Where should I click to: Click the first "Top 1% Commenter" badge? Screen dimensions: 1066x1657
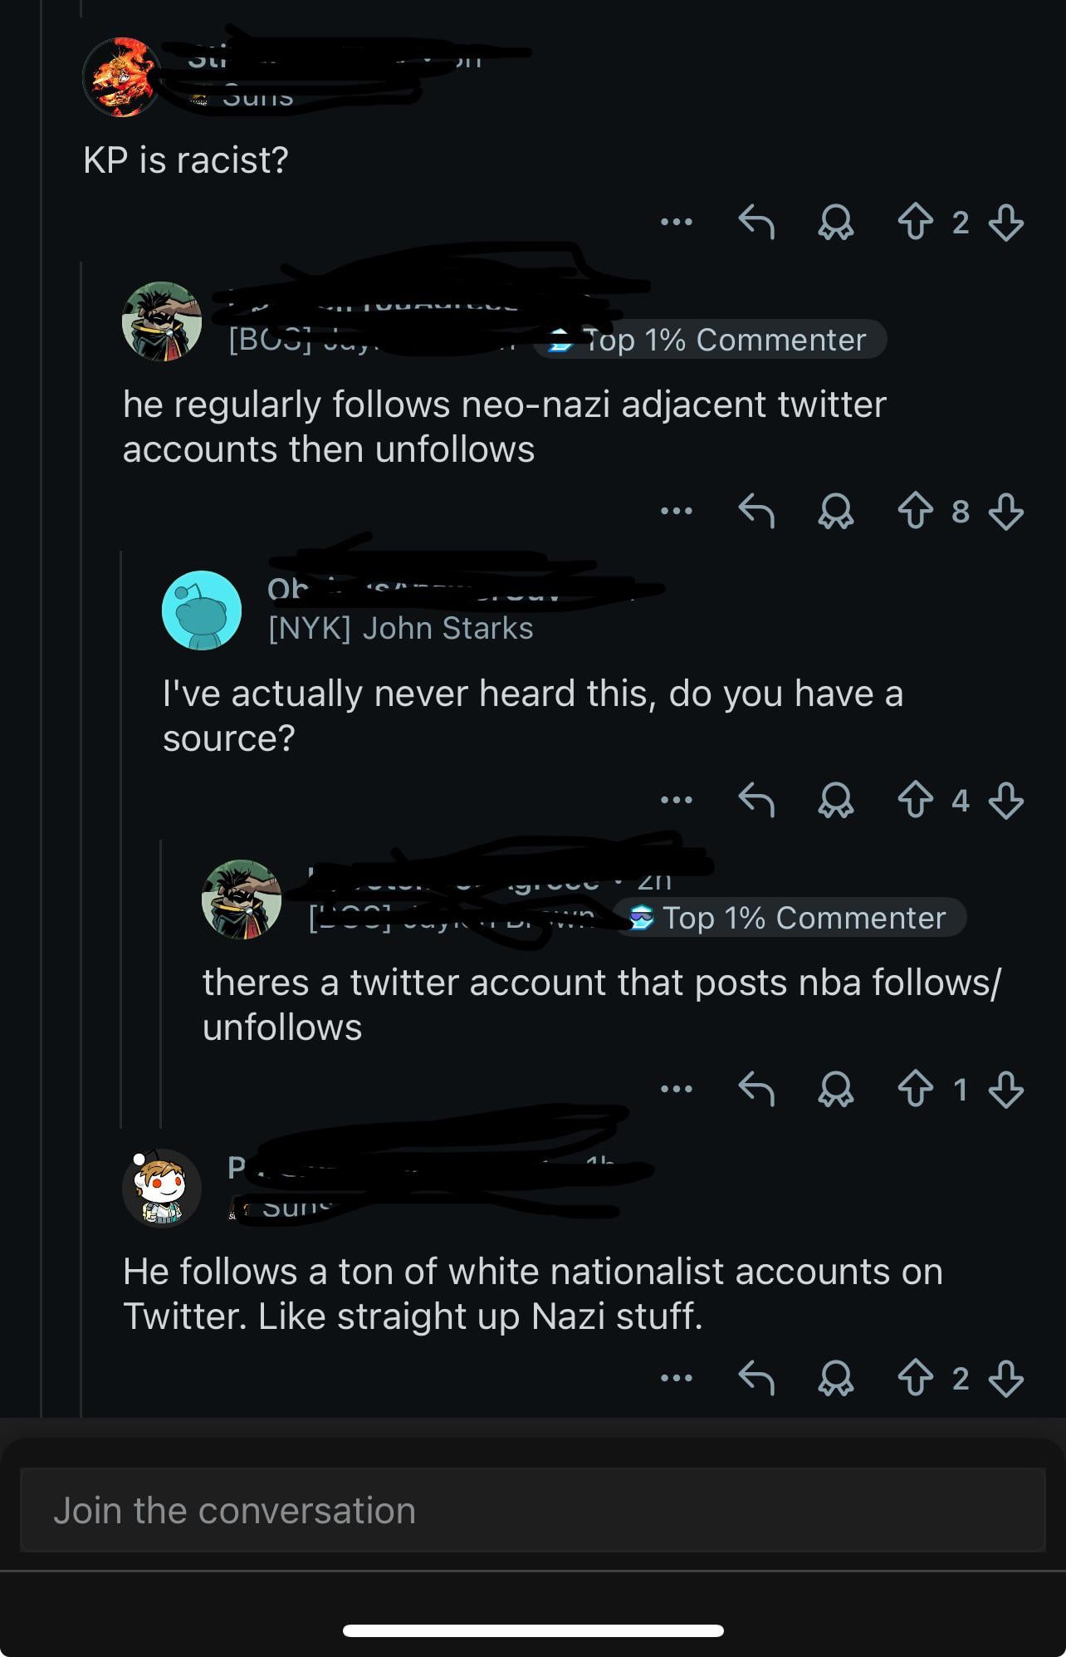[710, 340]
